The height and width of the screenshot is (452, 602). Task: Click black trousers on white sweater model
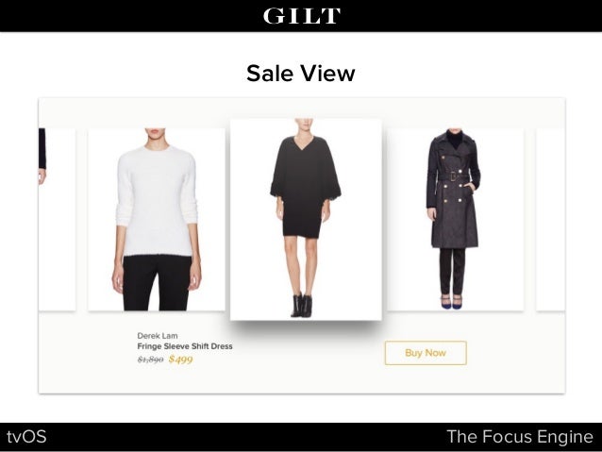click(x=157, y=283)
